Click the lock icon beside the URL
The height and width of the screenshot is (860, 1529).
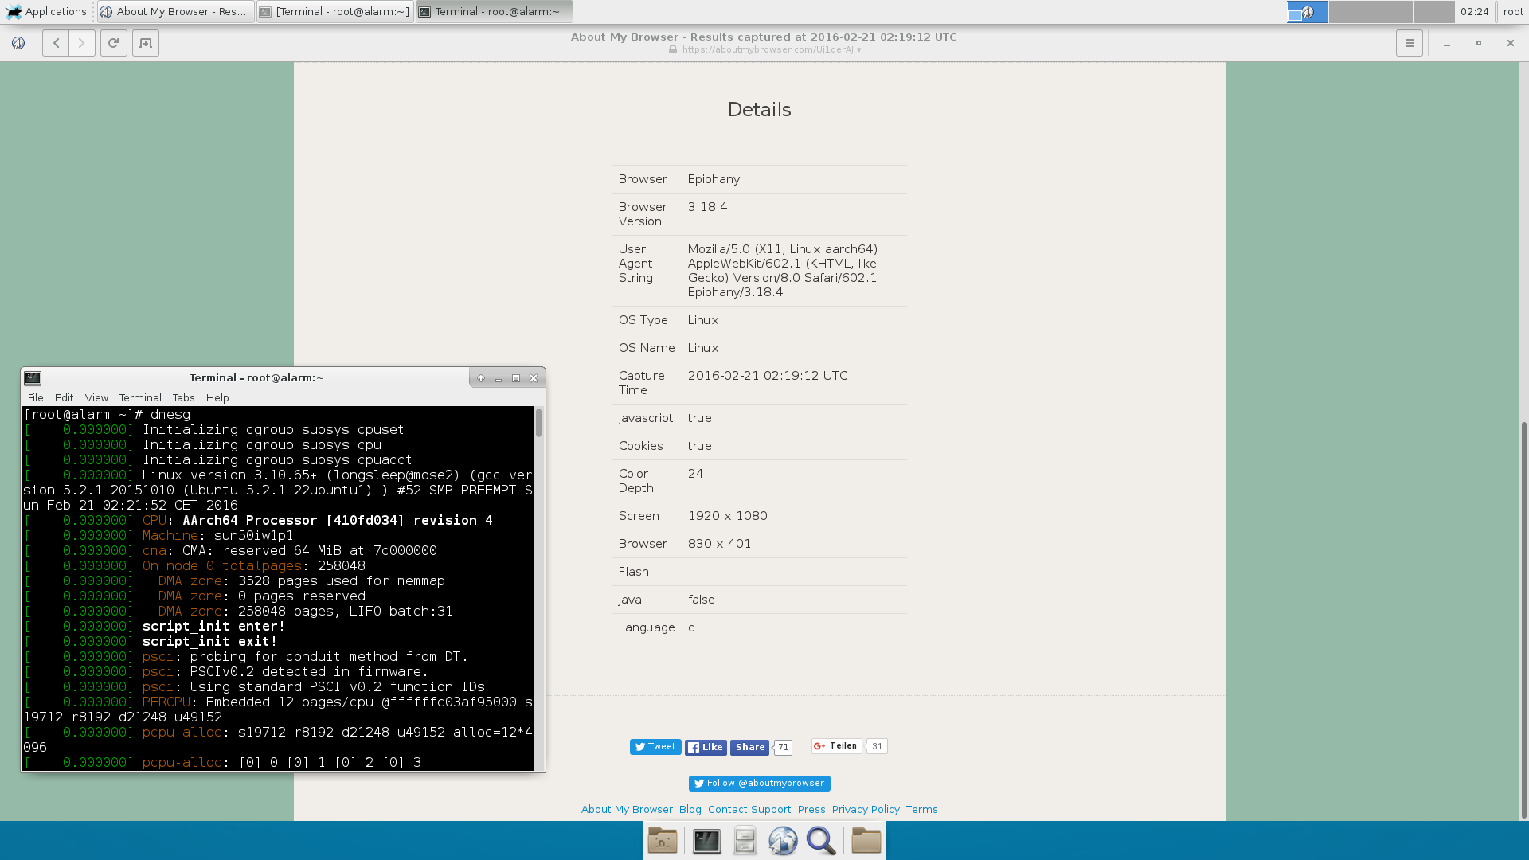pos(673,49)
